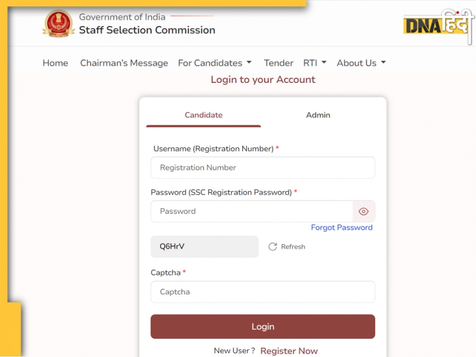Open the Forgot Password link
This screenshot has width=476, height=357.
(341, 227)
